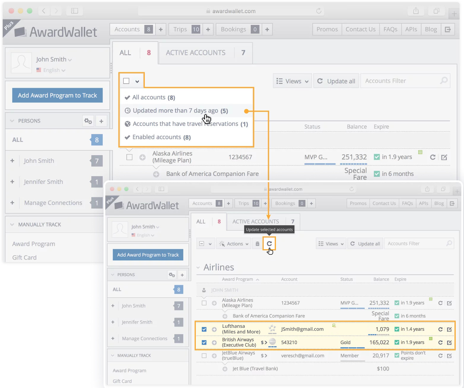The image size is (464, 388).
Task: Click plus button next to Bookings in back window
Action: tap(267, 29)
